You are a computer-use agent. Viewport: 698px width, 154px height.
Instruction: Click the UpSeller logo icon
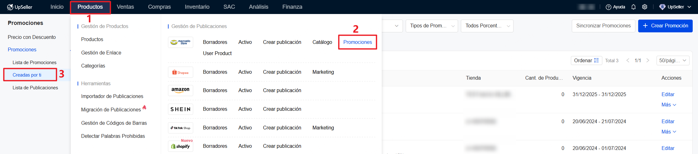(10, 7)
